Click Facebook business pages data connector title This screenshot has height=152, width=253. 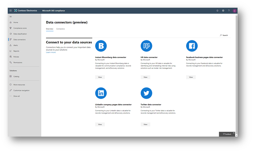point(204,57)
